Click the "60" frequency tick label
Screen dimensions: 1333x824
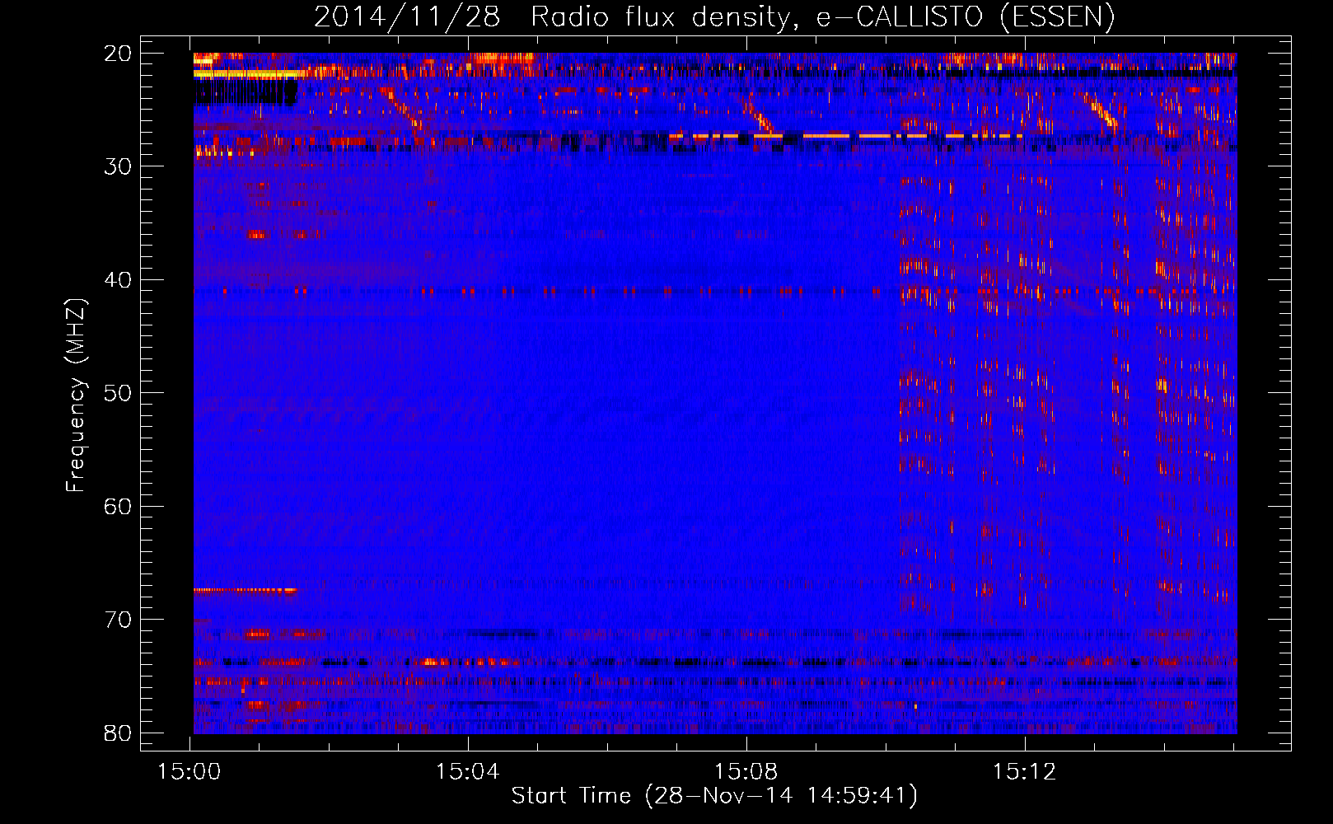pos(119,506)
